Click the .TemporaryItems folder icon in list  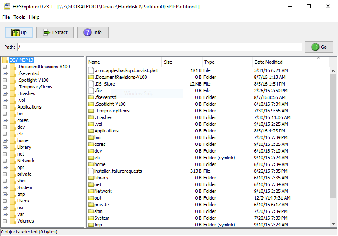[x=91, y=111]
